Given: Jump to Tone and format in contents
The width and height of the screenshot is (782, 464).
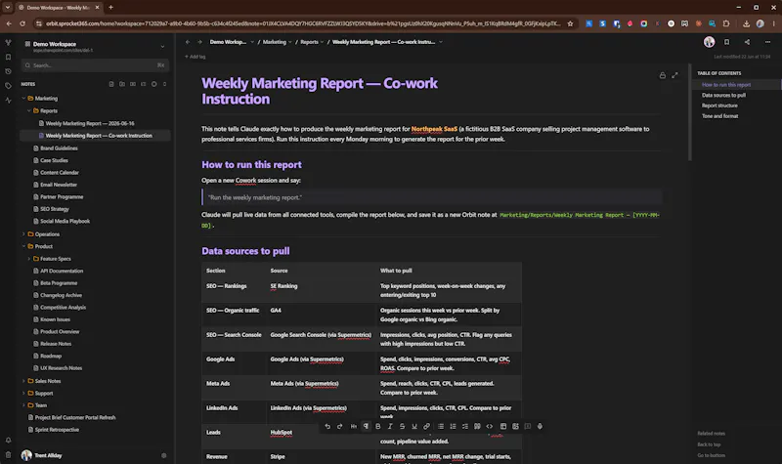Looking at the screenshot, I should 719,116.
